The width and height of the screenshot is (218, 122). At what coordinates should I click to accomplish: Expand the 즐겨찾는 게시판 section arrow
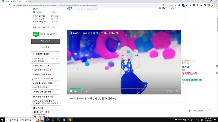click(57, 54)
